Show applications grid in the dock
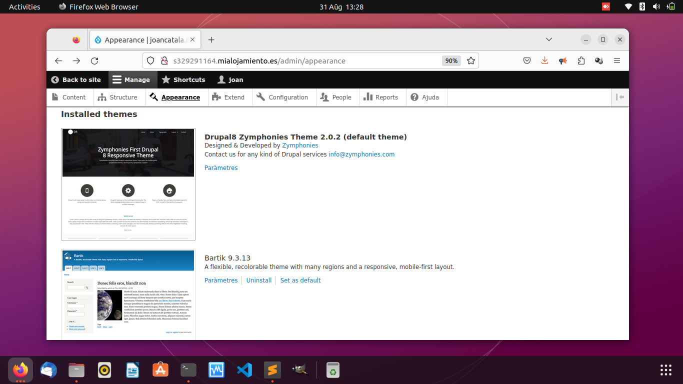The width and height of the screenshot is (683, 384). pyautogui.click(x=666, y=370)
